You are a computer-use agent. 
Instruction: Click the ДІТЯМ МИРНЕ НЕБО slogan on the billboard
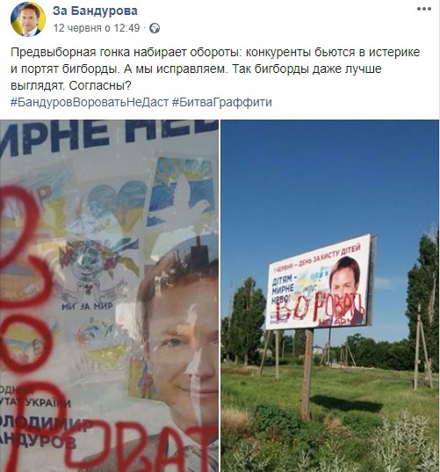[282, 290]
